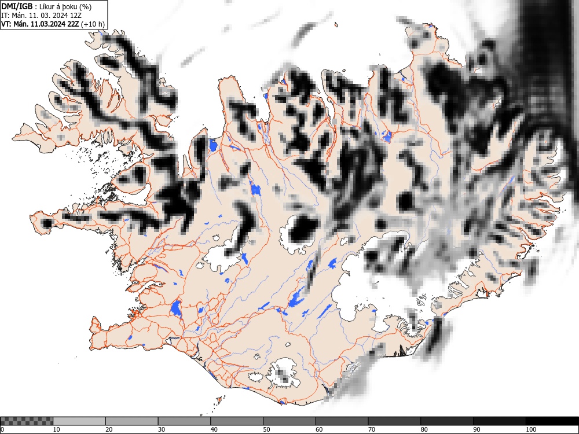The image size is (579, 434).
Task: Select the 80–90 percent legend swatch
Action: [x=446, y=421]
